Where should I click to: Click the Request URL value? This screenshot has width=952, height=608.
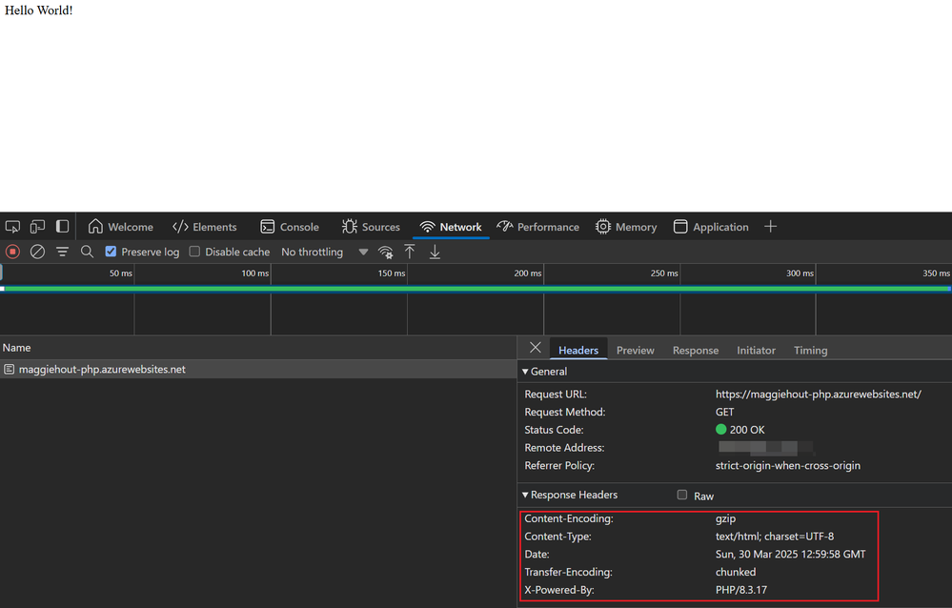click(818, 395)
